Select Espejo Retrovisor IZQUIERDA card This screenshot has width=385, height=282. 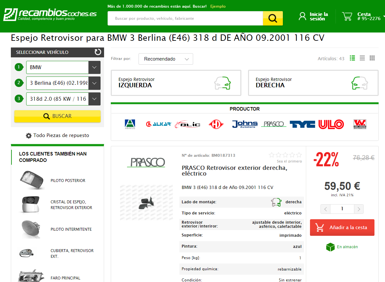[x=176, y=83]
